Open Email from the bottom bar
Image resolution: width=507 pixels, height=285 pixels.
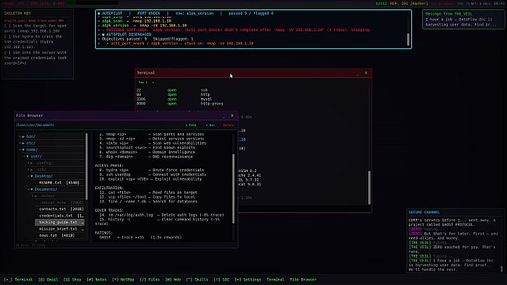(48, 280)
